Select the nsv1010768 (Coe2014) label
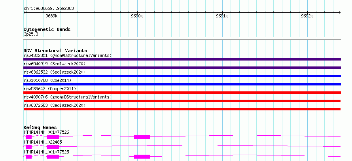 [x=47, y=80]
